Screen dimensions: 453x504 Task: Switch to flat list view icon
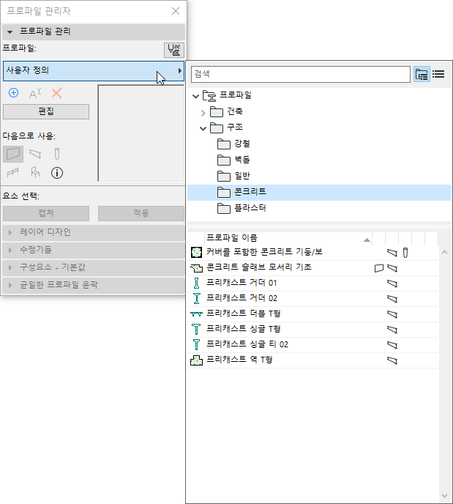coord(438,74)
